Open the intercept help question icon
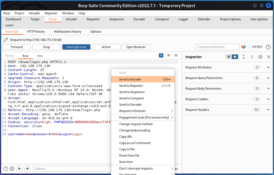274x175 pixels. 268,47
